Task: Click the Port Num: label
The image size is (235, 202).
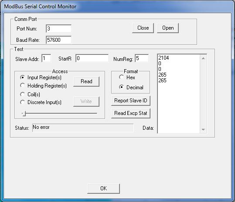Action: pos(27,29)
